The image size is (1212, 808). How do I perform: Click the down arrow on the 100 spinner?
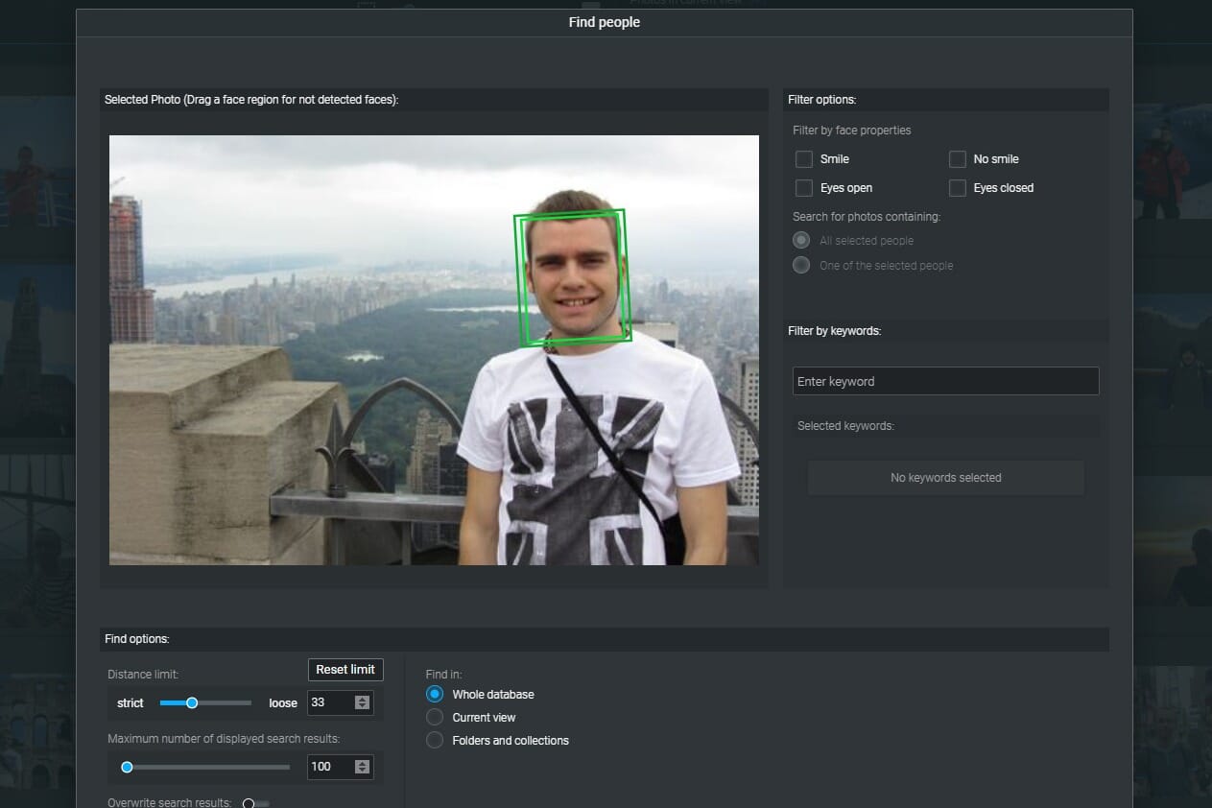pos(362,772)
